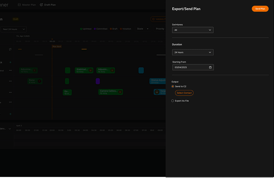Screen dimensions: 274x178
Task: Select the Camera Calibra... task block
Action: pyautogui.click(x=111, y=92)
